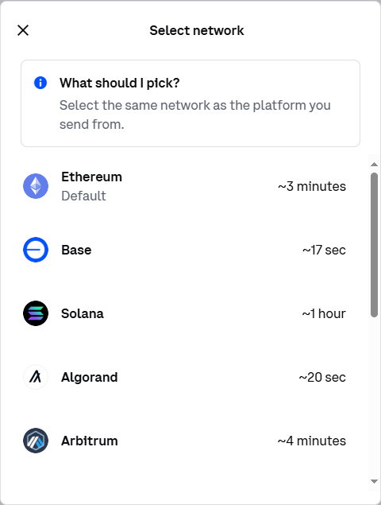Select the Algorand network label

click(x=90, y=377)
